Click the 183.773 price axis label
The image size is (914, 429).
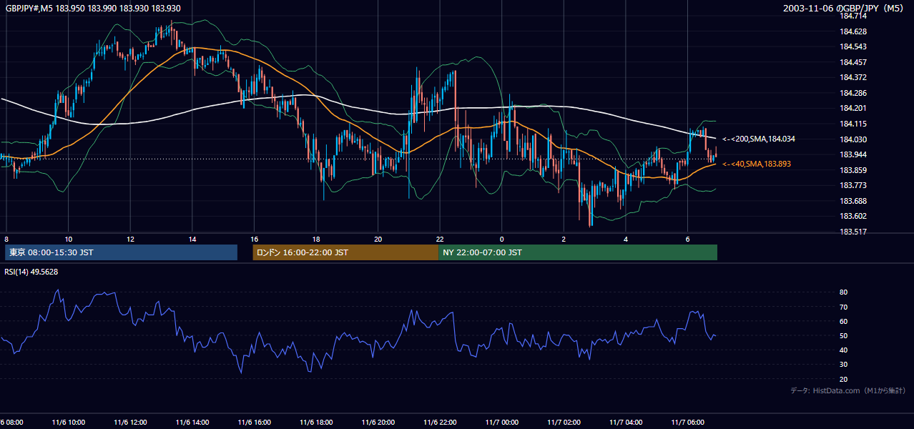tap(853, 185)
